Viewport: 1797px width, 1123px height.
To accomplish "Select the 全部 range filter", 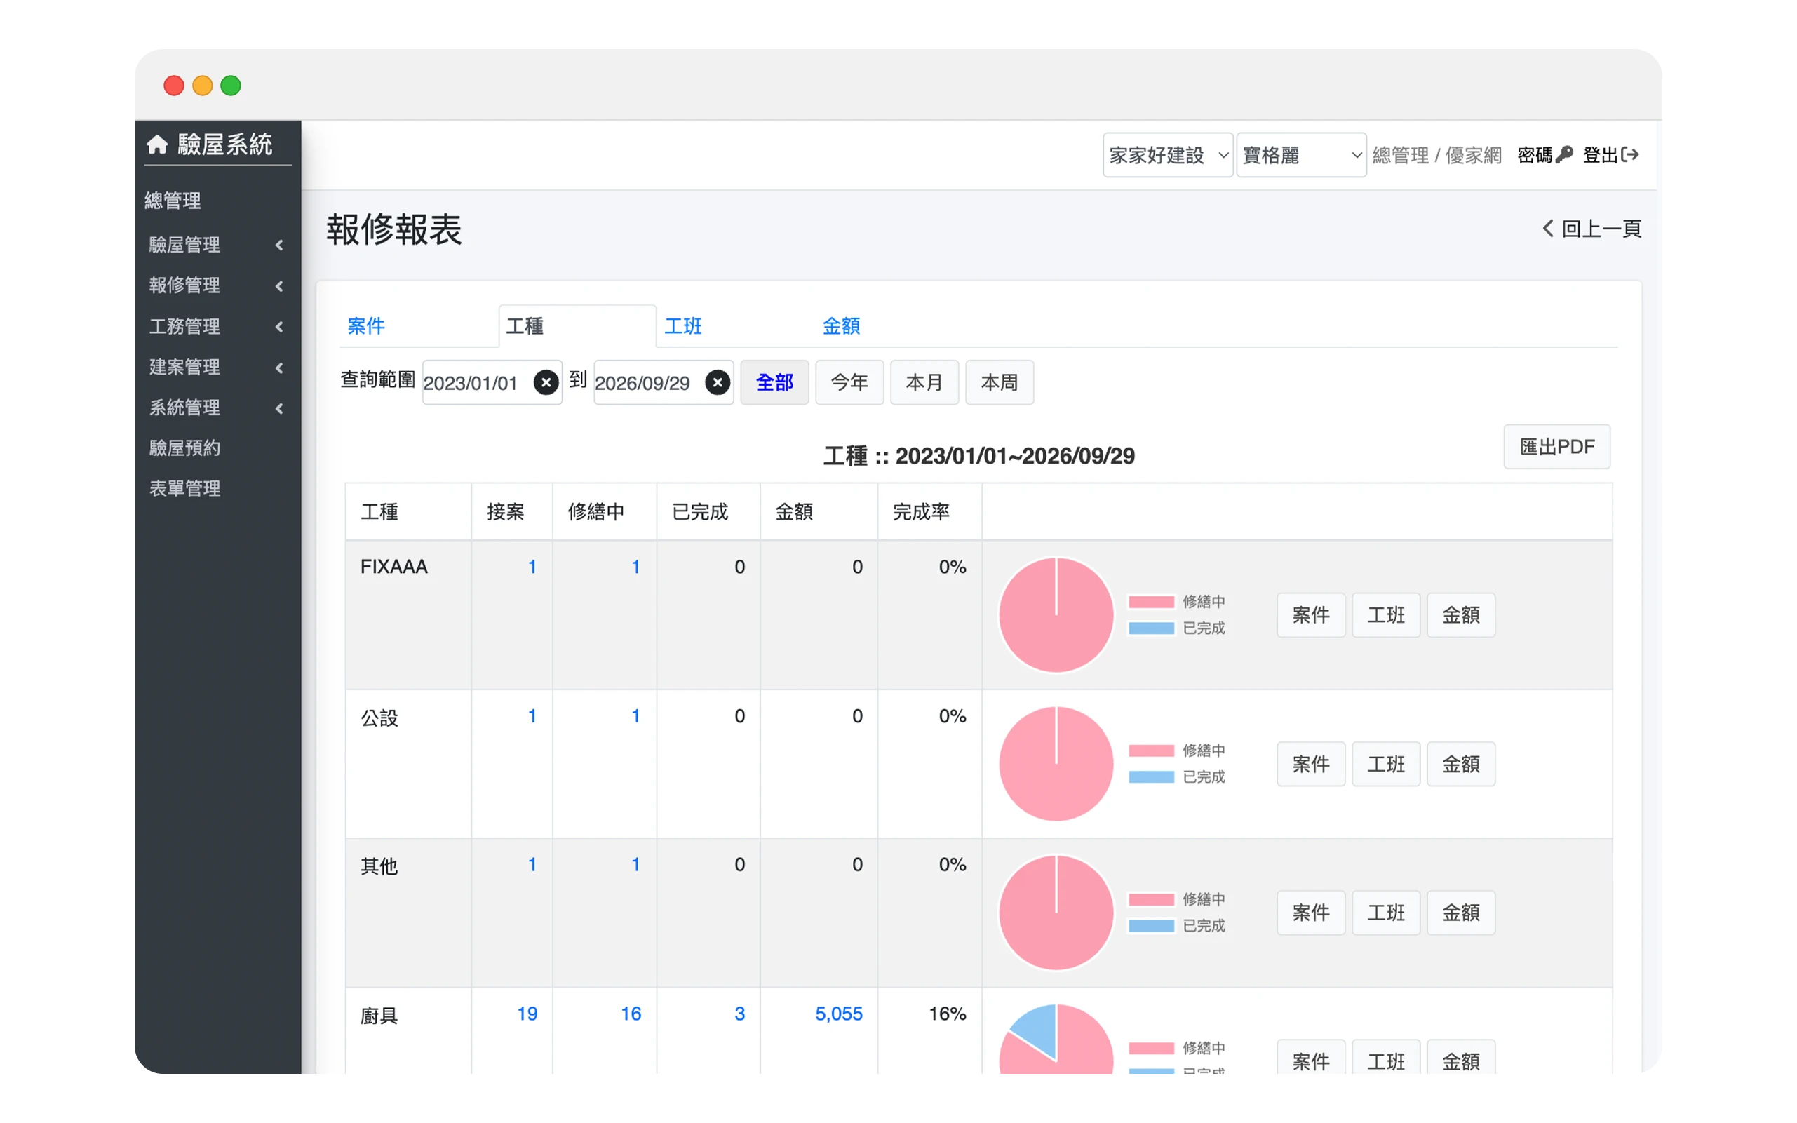I will [x=774, y=382].
